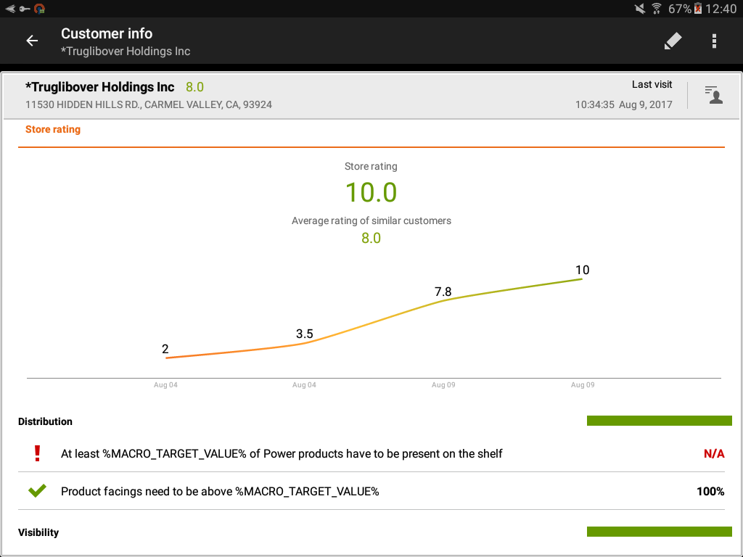Viewport: 743px width, 557px height.
Task: Open the Power products shelf rule row
Action: click(371, 453)
